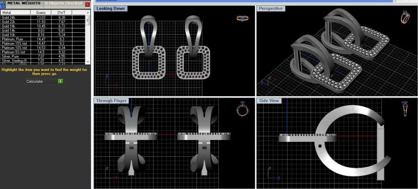Image resolution: width=418 pixels, height=189 pixels.
Task: Grab the metal list scrollbar thumb
Action: pyautogui.click(x=87, y=20)
